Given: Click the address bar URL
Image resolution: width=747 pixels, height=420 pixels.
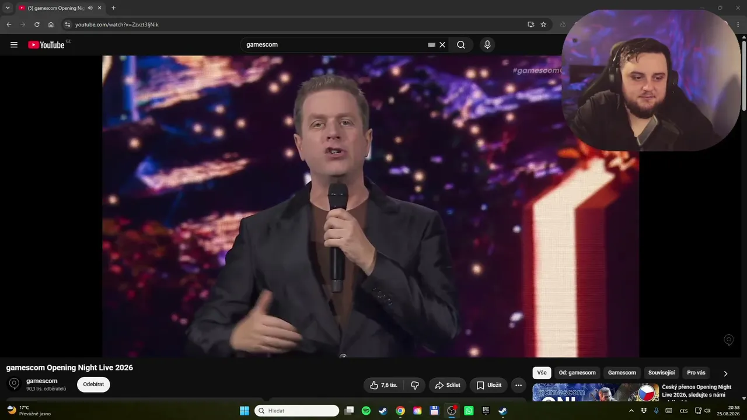Looking at the screenshot, I should pyautogui.click(x=117, y=24).
